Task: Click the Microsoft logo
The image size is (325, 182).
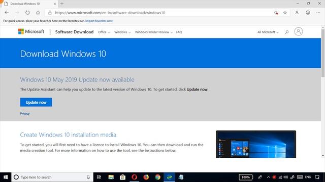Action: (31, 31)
